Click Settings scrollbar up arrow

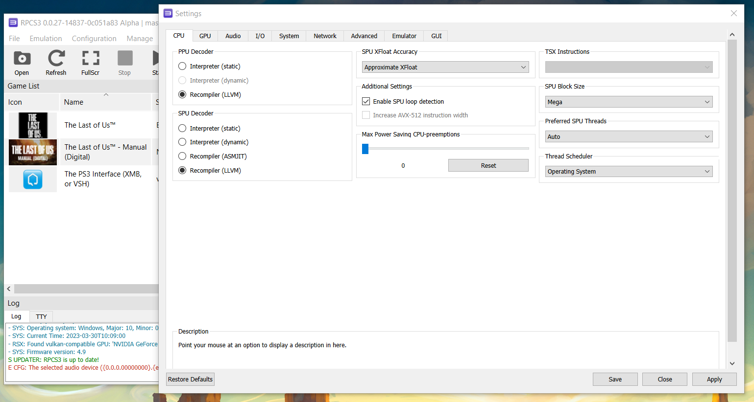click(x=732, y=35)
